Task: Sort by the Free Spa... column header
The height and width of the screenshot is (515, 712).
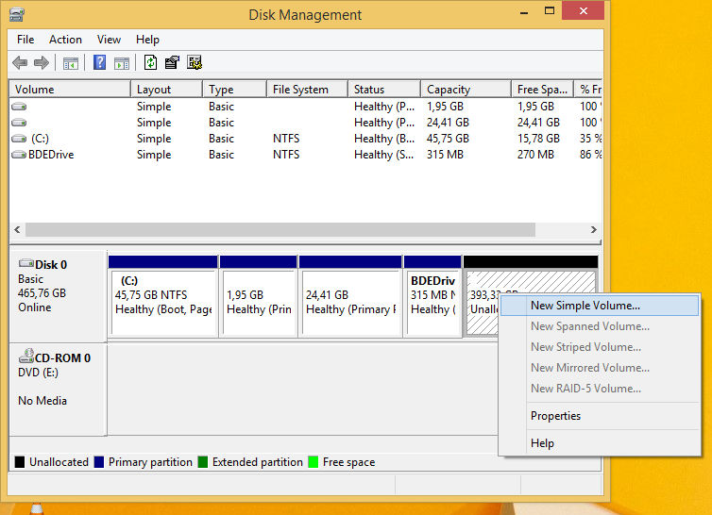Action: 542,90
